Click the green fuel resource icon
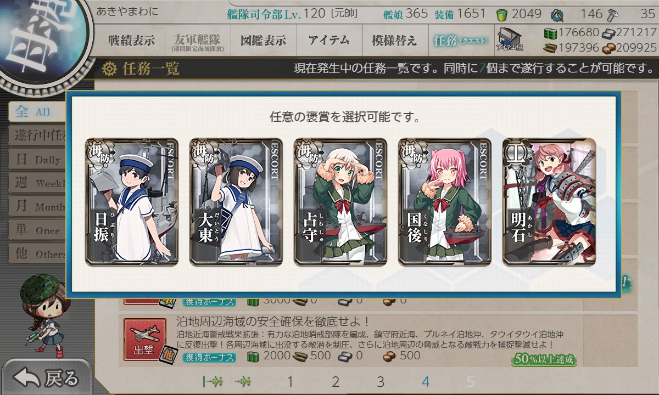This screenshot has height=395, width=659. click(x=550, y=33)
